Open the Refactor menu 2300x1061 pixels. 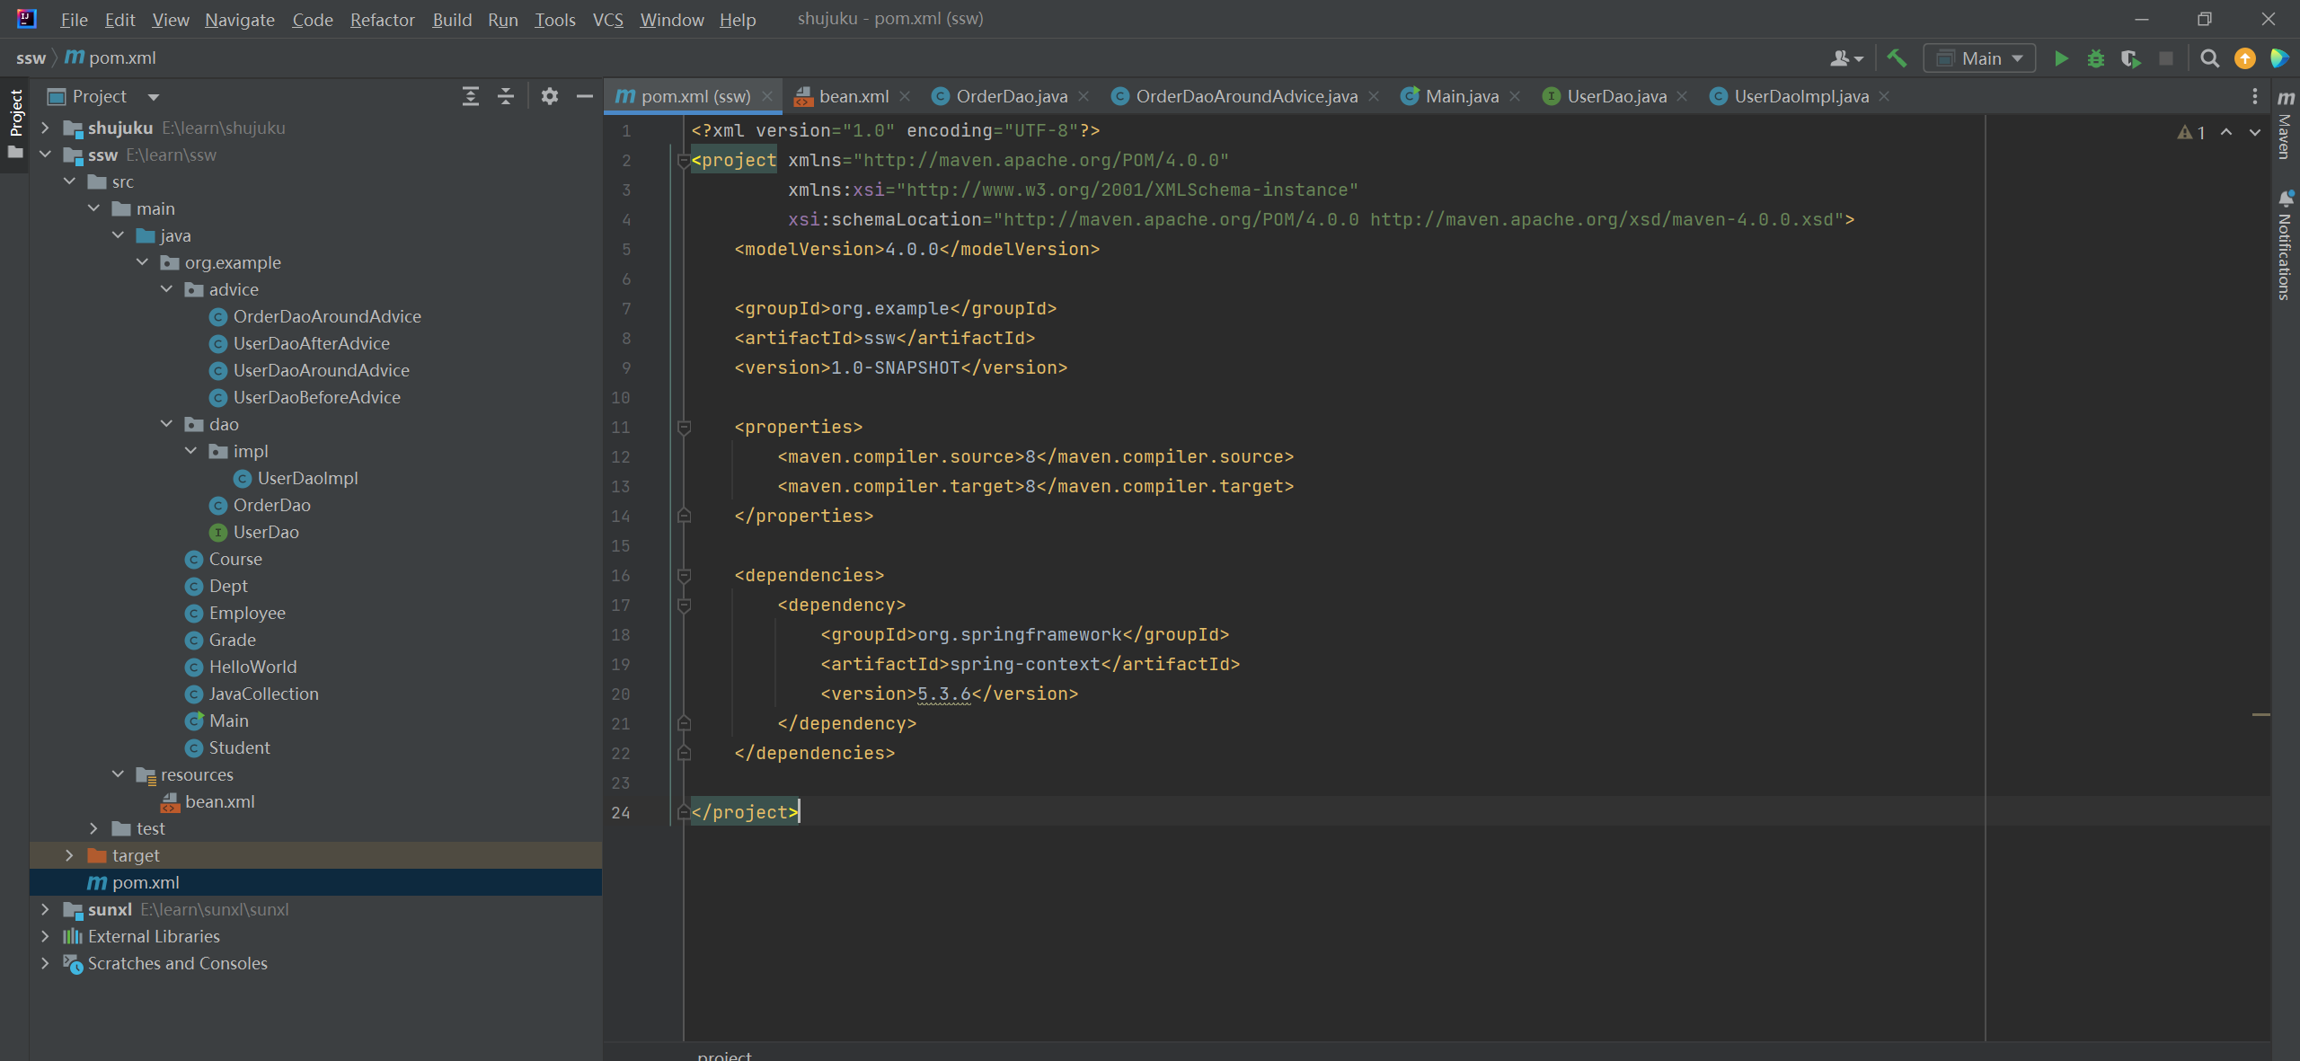(x=382, y=20)
